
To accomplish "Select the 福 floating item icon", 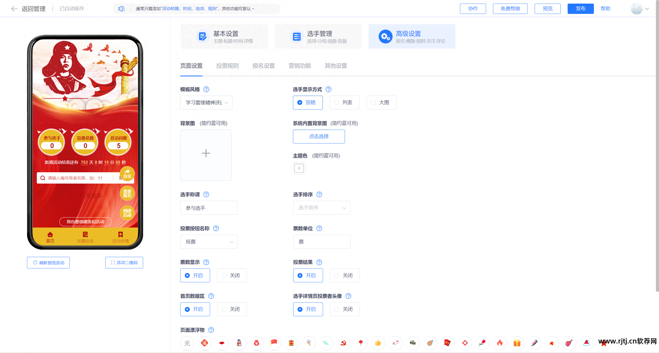I will [204, 343].
